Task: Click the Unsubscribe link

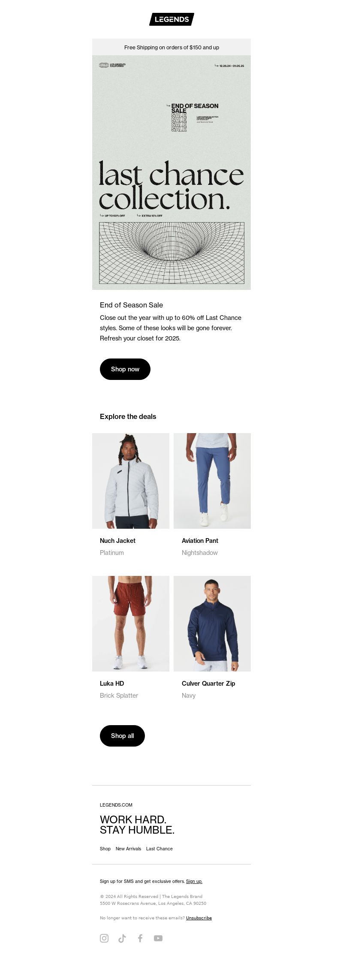Action: pos(199,918)
